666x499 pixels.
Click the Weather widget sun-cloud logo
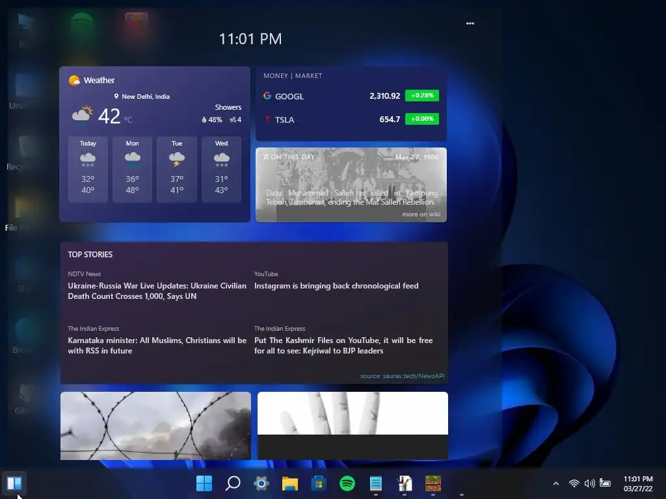74,80
